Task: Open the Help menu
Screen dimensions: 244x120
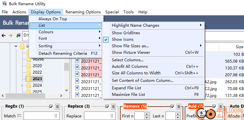Action: 143,12
